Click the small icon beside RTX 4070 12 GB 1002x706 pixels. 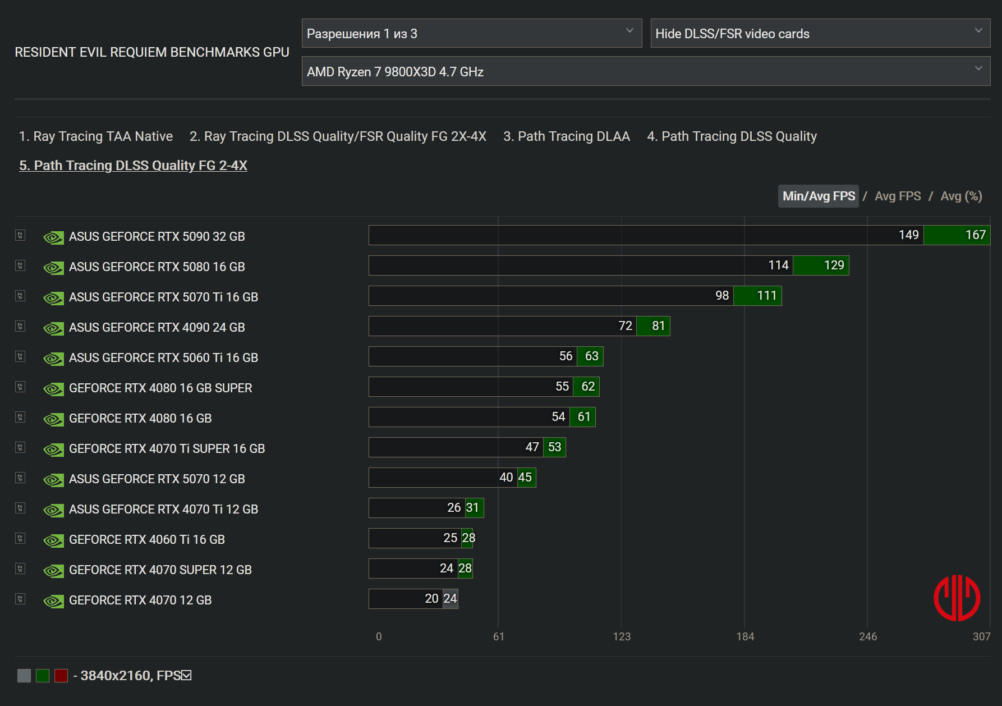[20, 599]
